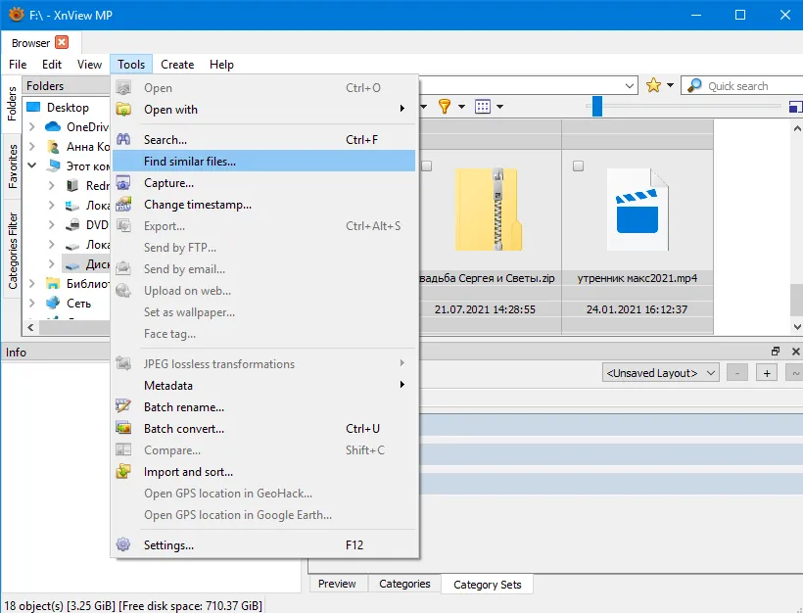This screenshot has width=803, height=613.
Task: Close the Browser tab with red X
Action: click(62, 42)
